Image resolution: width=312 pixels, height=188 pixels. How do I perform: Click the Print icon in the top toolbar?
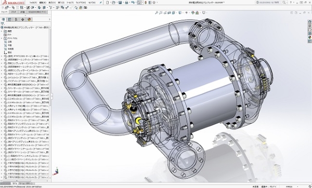point(126,3)
